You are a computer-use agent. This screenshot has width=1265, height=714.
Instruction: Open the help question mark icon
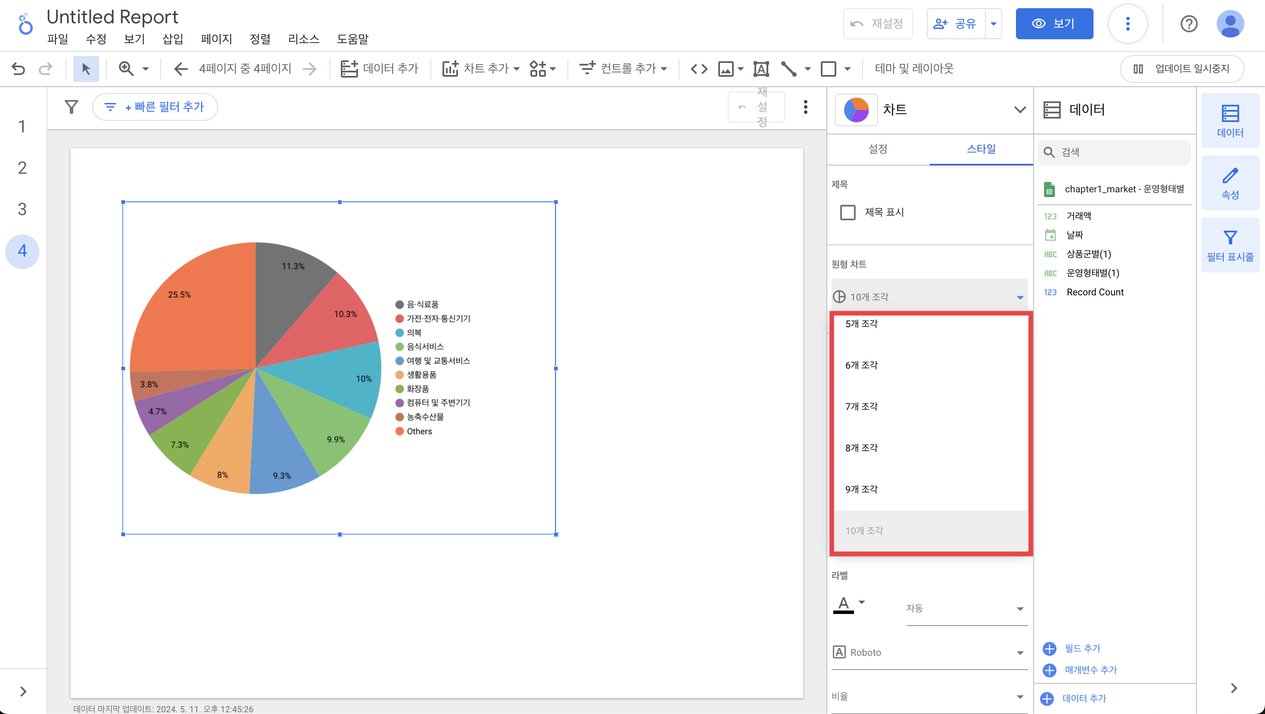pyautogui.click(x=1188, y=24)
